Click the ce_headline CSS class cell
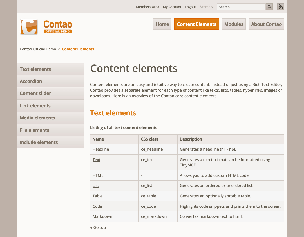 pos(158,149)
